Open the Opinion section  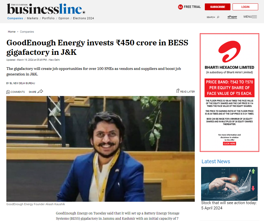(64, 18)
